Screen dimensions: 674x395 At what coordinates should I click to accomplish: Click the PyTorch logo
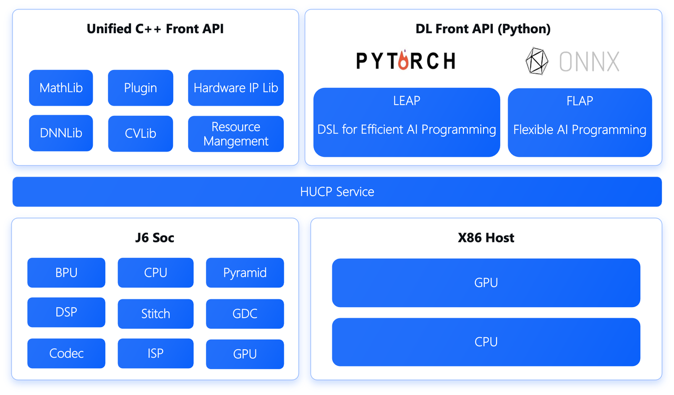(405, 61)
